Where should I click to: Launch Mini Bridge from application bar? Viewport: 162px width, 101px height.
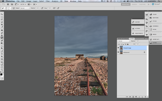(12, 4)
